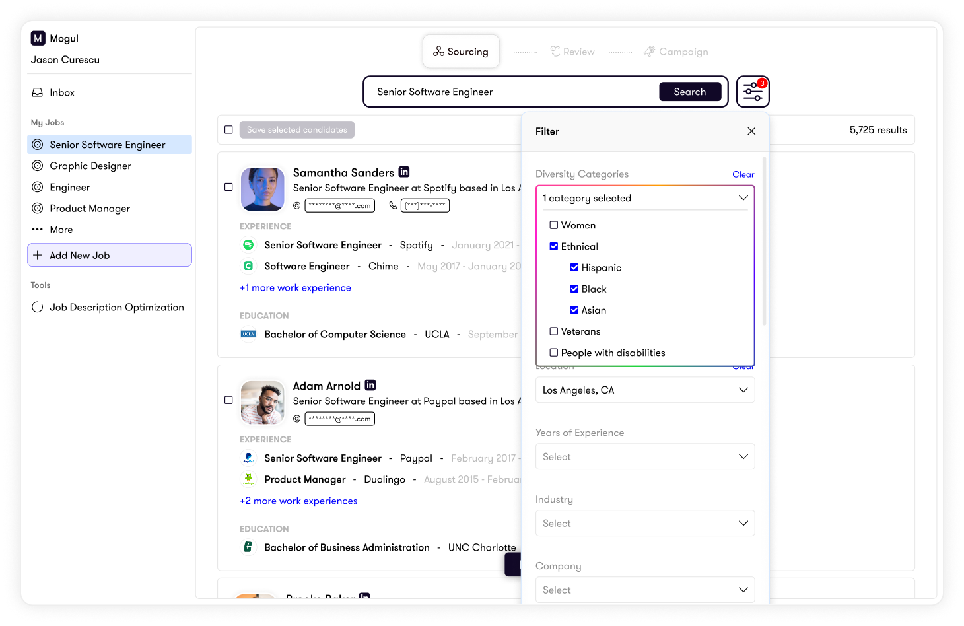Tick the select-all candidates checkbox
The image size is (964, 626).
(x=228, y=130)
